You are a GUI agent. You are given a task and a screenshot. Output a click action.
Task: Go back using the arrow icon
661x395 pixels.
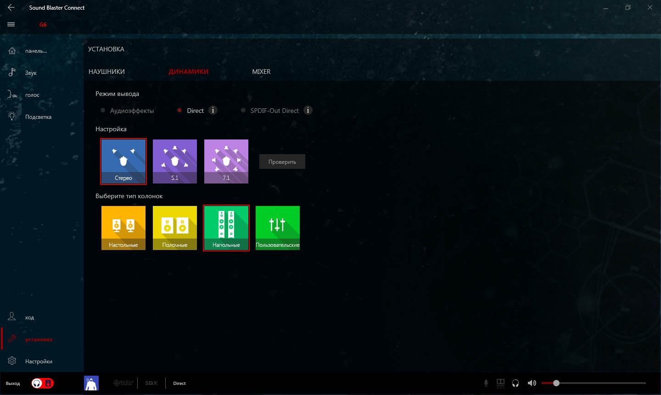(x=11, y=7)
